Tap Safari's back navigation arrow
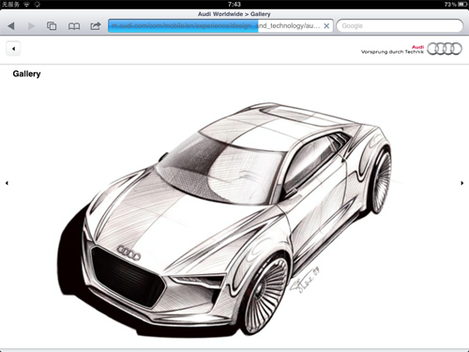Screen dimensions: 469x352 [x=11, y=26]
